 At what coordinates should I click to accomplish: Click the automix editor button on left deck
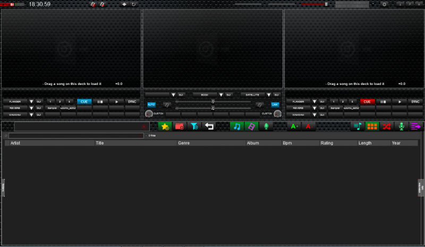pyautogui.click(x=68, y=108)
